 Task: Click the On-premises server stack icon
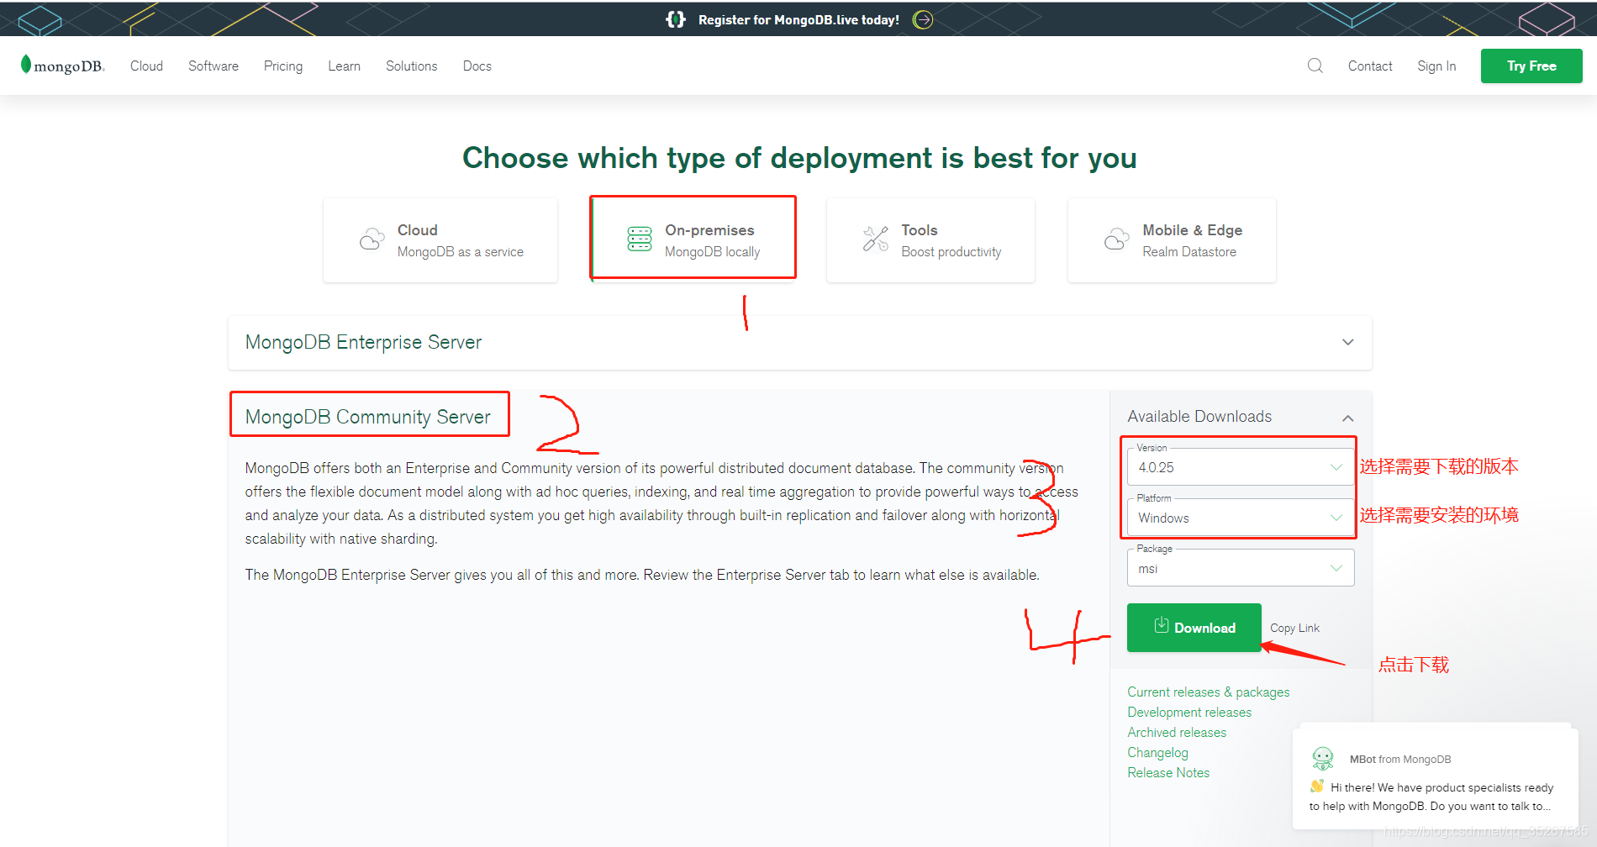[x=640, y=239]
